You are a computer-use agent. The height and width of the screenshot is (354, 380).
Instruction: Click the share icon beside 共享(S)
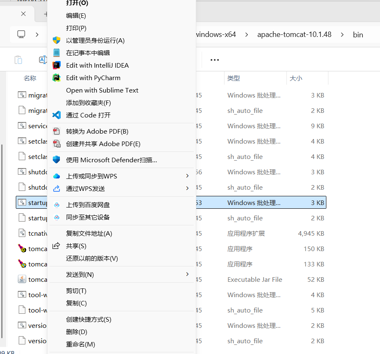point(56,246)
